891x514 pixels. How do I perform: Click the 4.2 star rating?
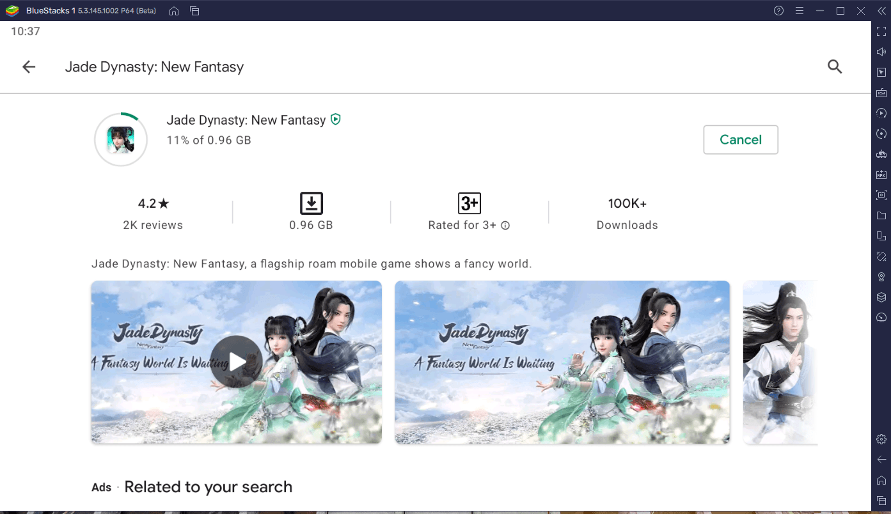coord(154,203)
